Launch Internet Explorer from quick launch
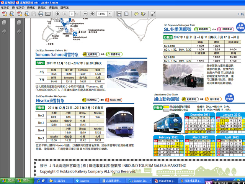The height and width of the screenshot is (184, 245). point(38,181)
